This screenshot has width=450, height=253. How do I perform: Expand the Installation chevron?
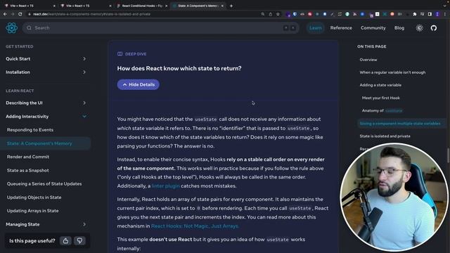click(x=84, y=72)
